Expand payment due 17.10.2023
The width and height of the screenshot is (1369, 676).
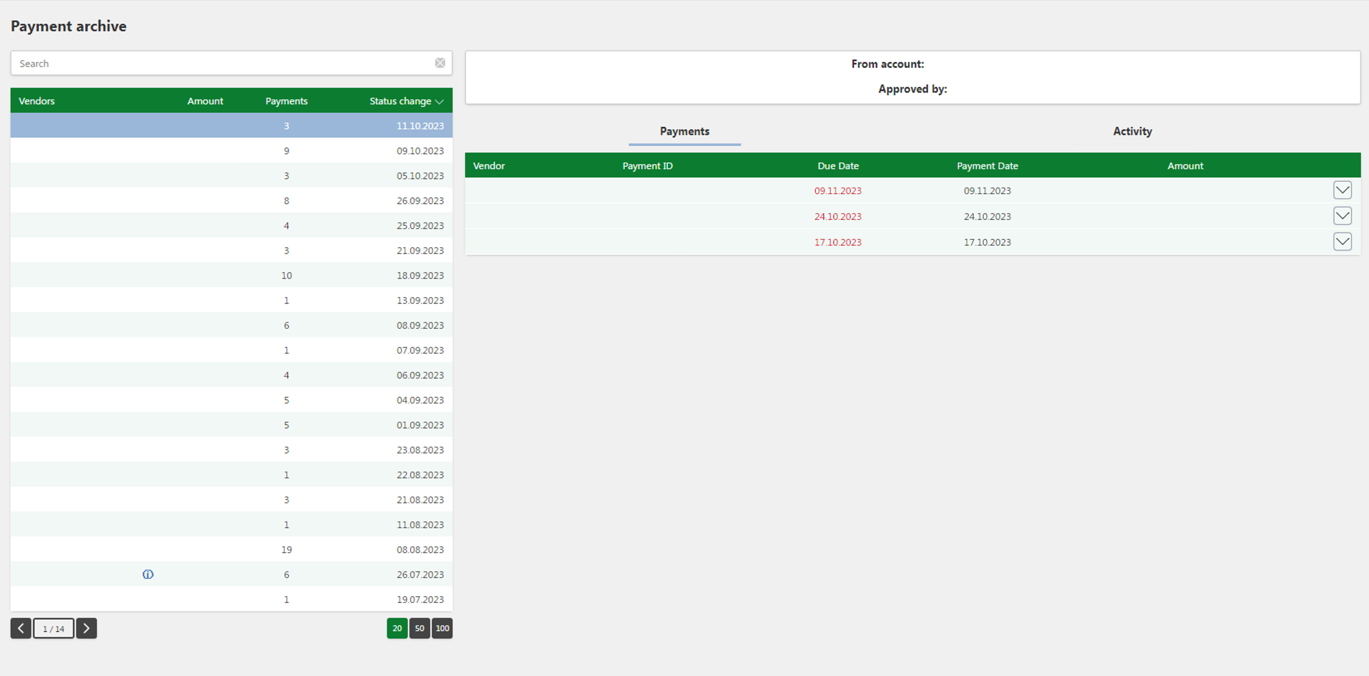coord(1342,242)
